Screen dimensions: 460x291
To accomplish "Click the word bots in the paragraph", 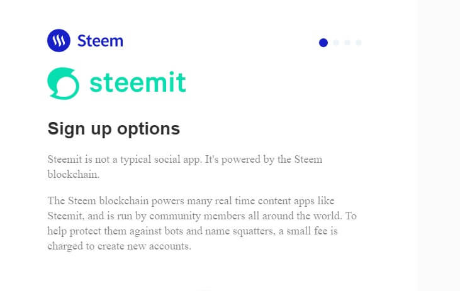I will point(174,231).
